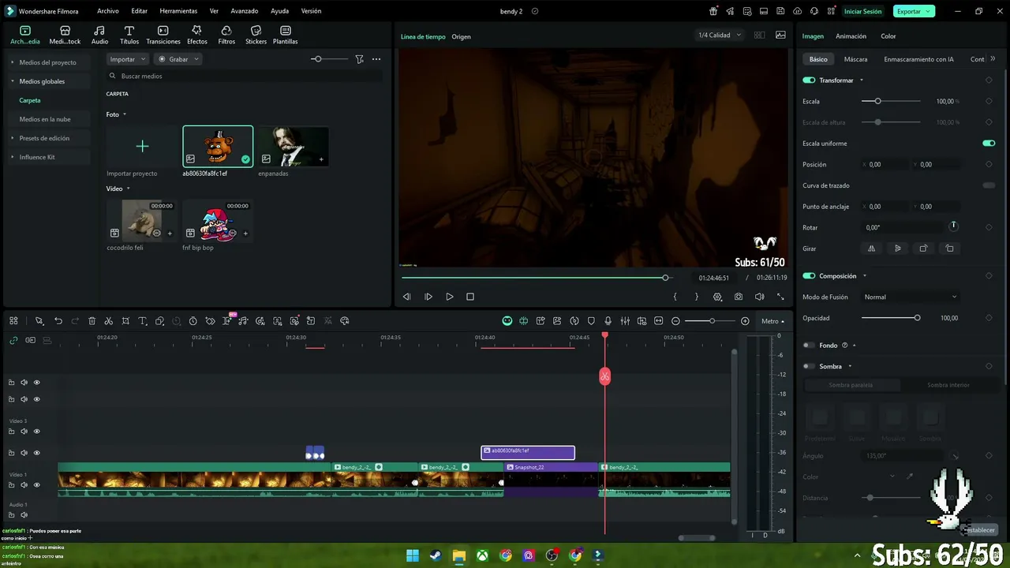This screenshot has height=568, width=1010.
Task: Switch to the Animación tab
Action: [851, 36]
